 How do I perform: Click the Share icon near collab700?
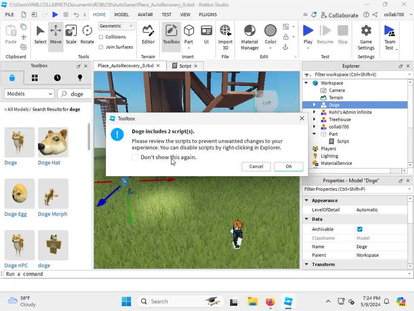375,15
